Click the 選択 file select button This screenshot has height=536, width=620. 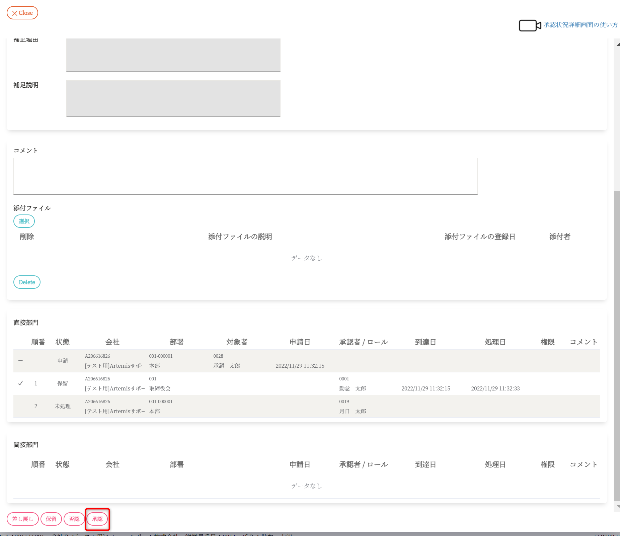pyautogui.click(x=24, y=221)
